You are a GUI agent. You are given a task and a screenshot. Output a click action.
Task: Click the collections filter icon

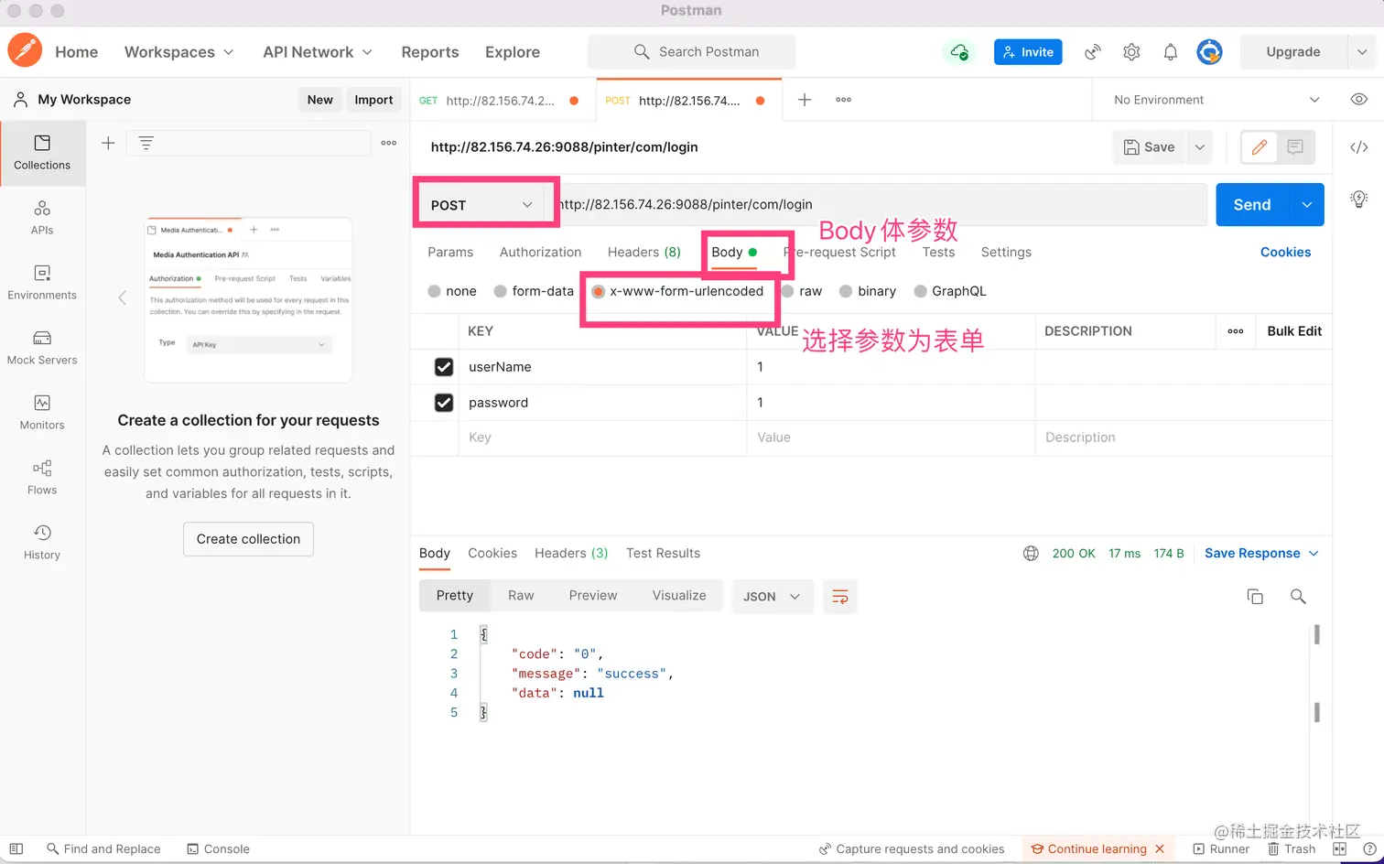click(146, 143)
